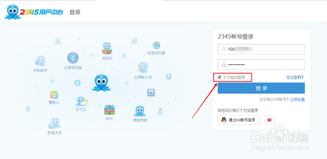Click the padlock icon in password field
327x159 pixels.
pos(224,65)
